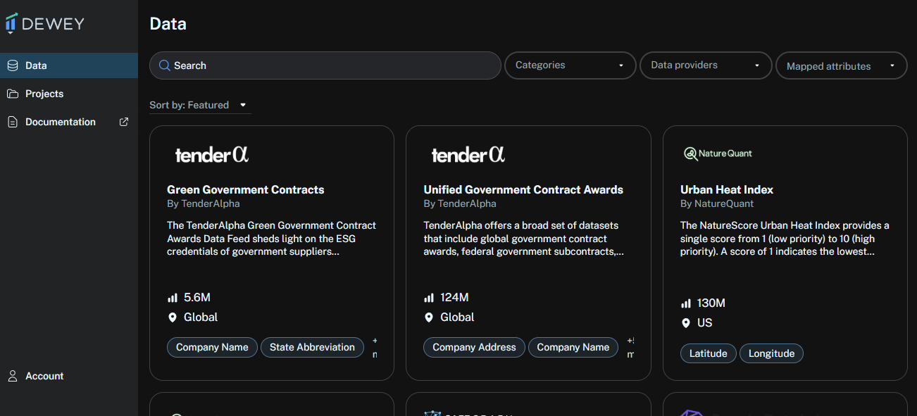The width and height of the screenshot is (917, 416).
Task: Open the Documentation menu item
Action: pyautogui.click(x=61, y=122)
